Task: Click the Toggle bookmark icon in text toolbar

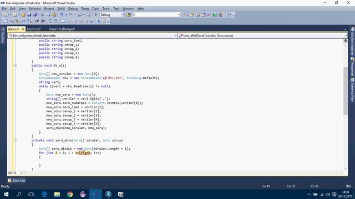Action: 63,21
